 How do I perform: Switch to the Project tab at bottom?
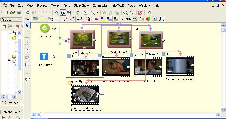[x=10, y=103]
